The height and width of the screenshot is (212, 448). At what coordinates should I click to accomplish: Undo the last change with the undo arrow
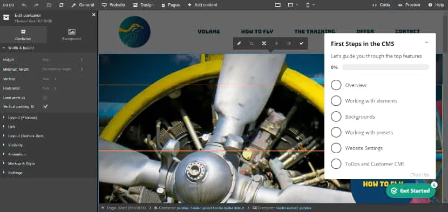24,5
